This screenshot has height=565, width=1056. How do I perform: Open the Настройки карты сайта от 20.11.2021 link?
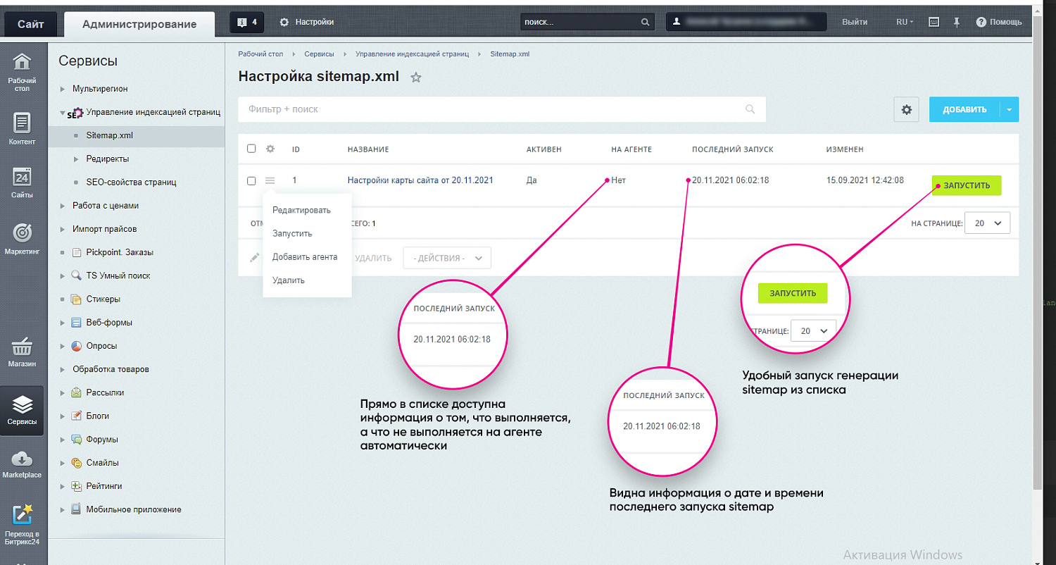tap(420, 180)
